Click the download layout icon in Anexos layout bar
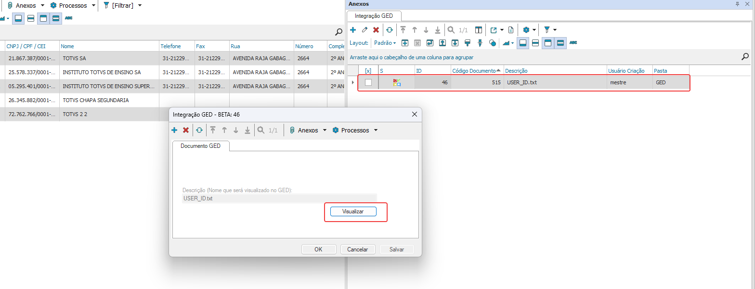 tap(455, 43)
